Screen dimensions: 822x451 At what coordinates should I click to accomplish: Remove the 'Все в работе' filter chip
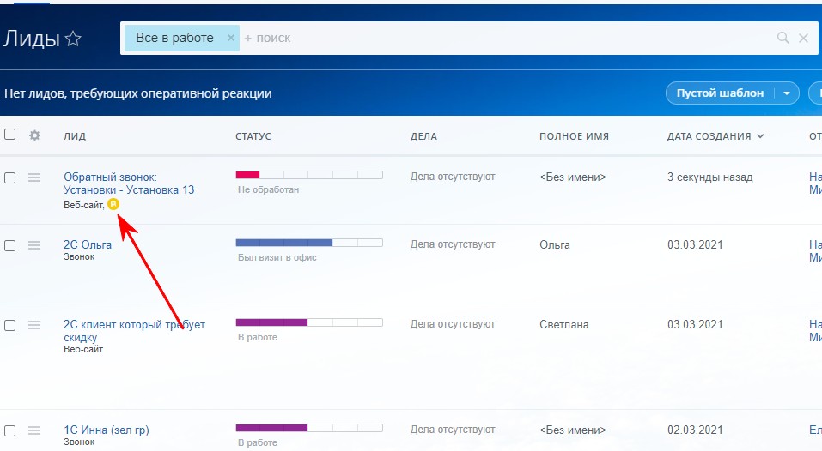click(231, 38)
